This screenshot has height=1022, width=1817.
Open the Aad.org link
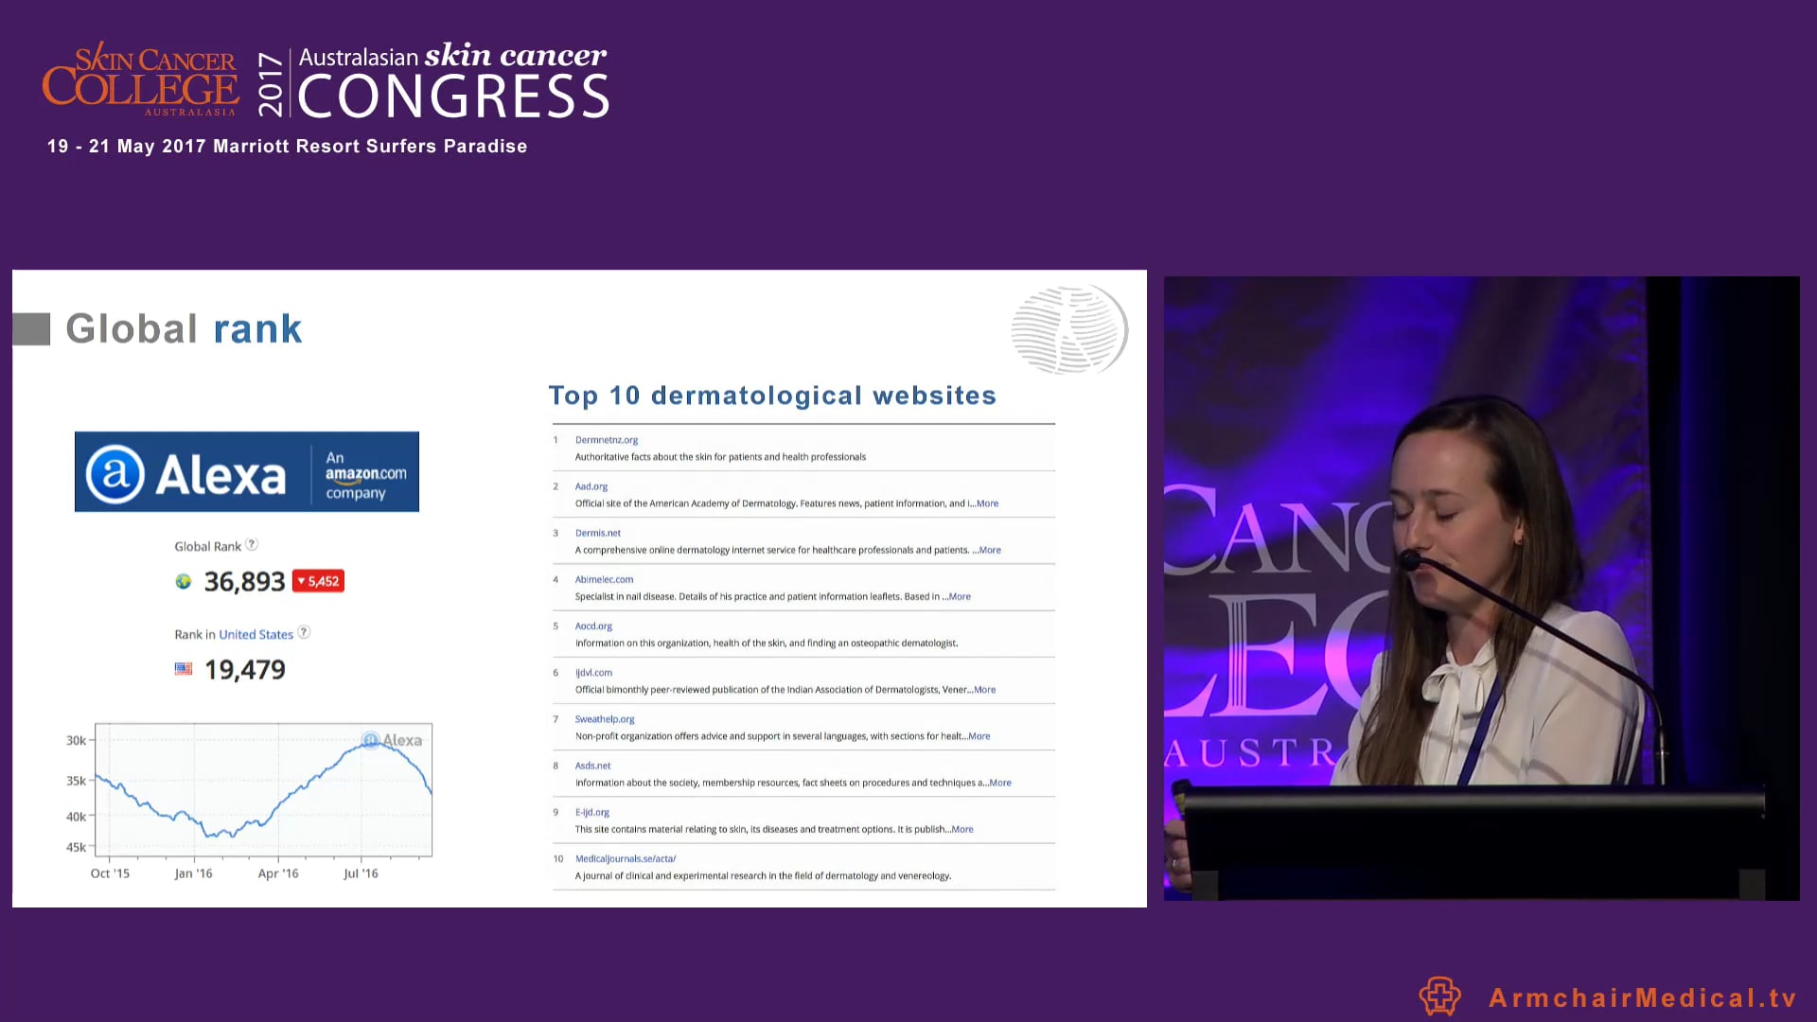(x=591, y=486)
